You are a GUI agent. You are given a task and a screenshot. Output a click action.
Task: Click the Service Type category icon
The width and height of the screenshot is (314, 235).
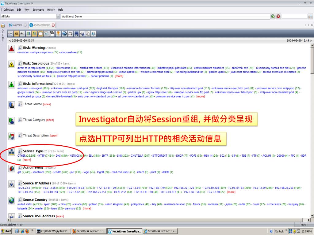click(12, 152)
